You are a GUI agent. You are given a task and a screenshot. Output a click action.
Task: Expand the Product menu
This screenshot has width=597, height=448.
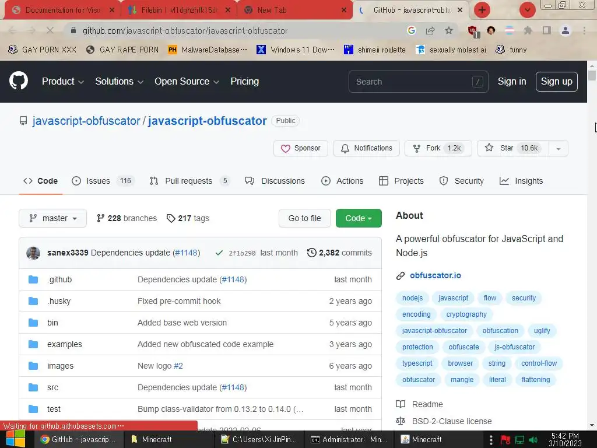coord(63,82)
